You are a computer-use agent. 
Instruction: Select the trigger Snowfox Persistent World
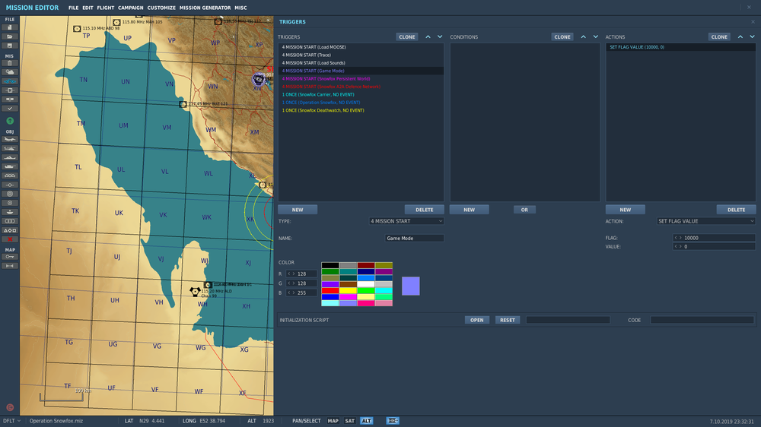(x=361, y=78)
